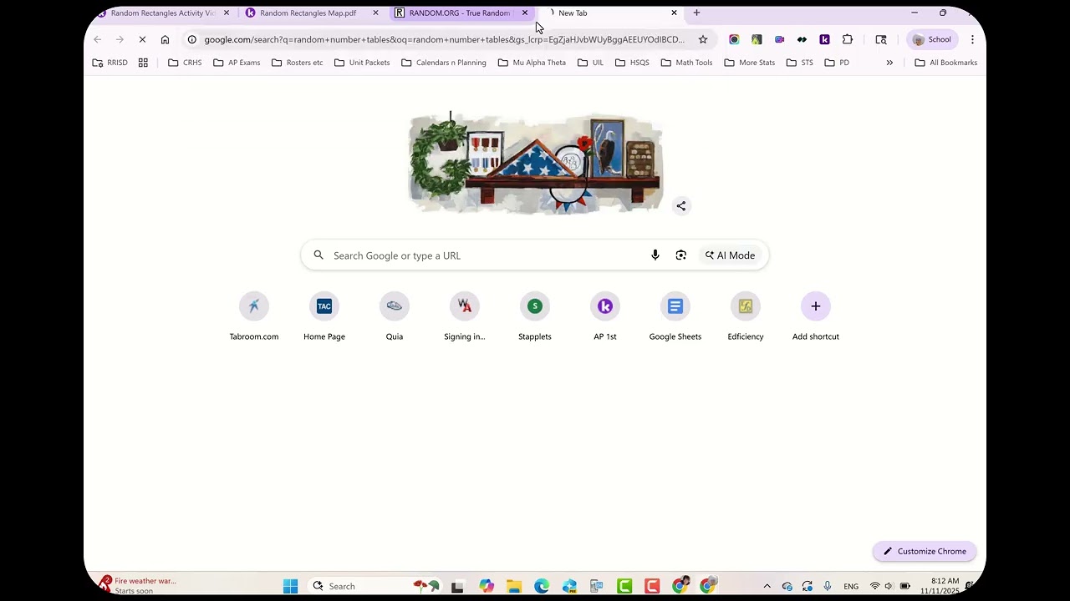Show more bookmarks with the chevron
Screen dimensions: 1070x601
click(889, 63)
